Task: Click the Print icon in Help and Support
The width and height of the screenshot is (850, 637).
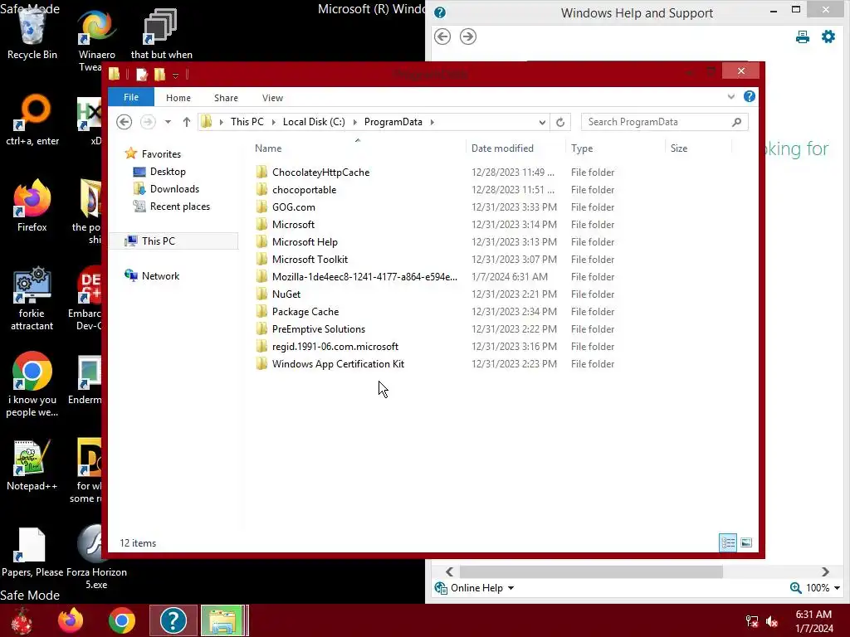Action: (803, 36)
